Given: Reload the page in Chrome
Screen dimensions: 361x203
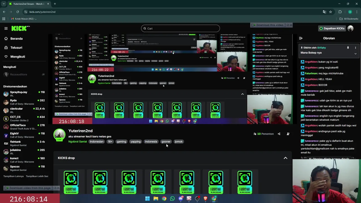Looking at the screenshot, I should click(x=17, y=12).
